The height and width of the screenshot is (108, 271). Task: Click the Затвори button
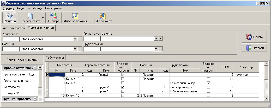pos(255,48)
